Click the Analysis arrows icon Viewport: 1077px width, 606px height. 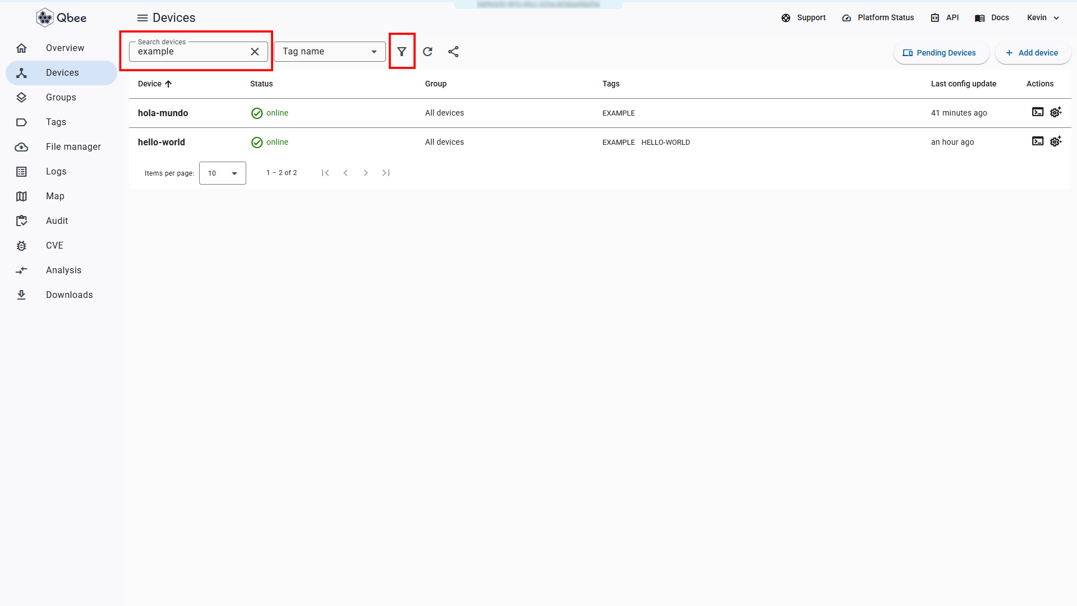(x=21, y=270)
